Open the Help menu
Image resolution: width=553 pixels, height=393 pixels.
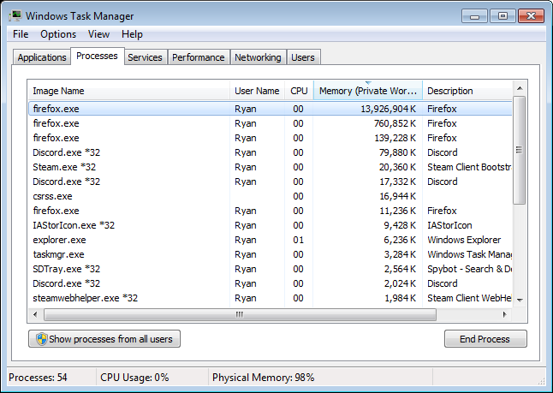(132, 34)
